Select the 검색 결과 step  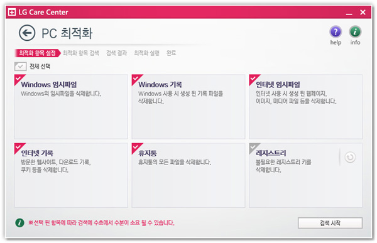point(116,53)
